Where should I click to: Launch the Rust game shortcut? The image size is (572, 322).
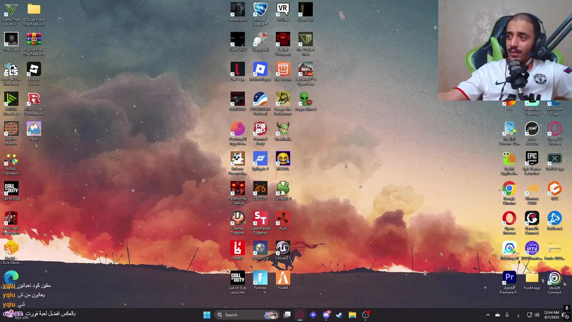tap(282, 221)
